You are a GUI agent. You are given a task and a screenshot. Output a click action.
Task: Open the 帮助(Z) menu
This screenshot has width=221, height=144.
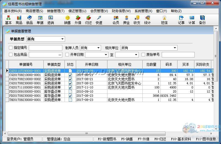pos(176,11)
